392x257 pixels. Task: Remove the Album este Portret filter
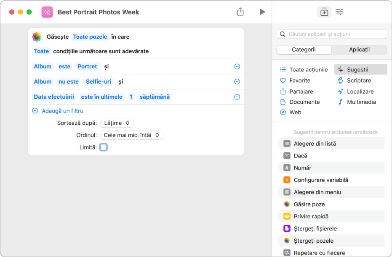[x=237, y=67]
